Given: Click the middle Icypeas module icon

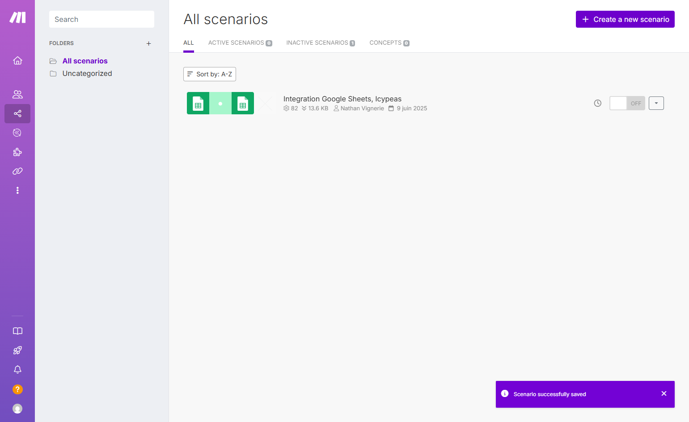Looking at the screenshot, I should pos(220,103).
